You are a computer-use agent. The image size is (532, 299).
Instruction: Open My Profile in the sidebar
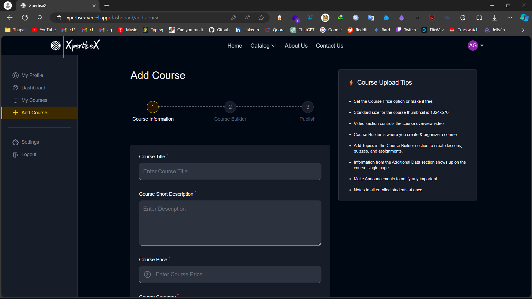[x=32, y=75]
